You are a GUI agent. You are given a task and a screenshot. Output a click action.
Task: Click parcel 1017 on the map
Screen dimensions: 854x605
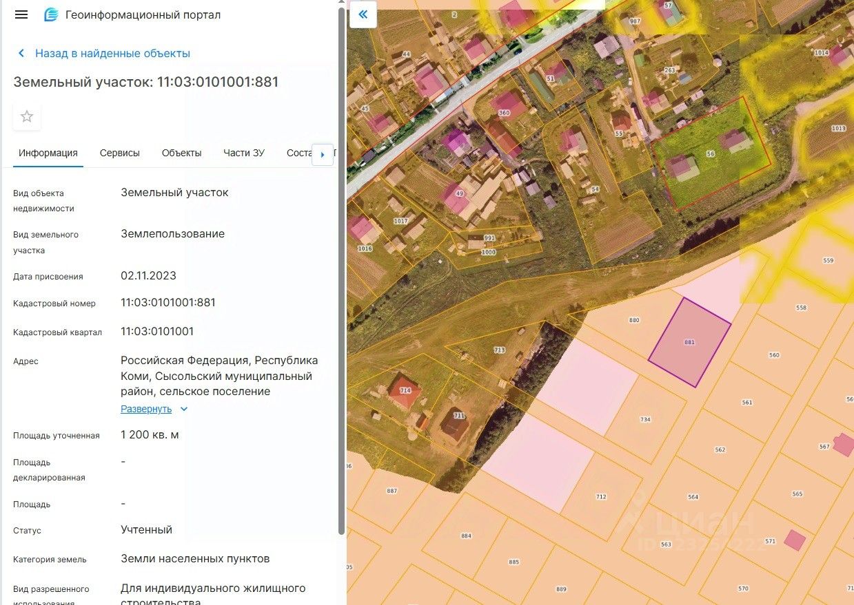(x=401, y=222)
